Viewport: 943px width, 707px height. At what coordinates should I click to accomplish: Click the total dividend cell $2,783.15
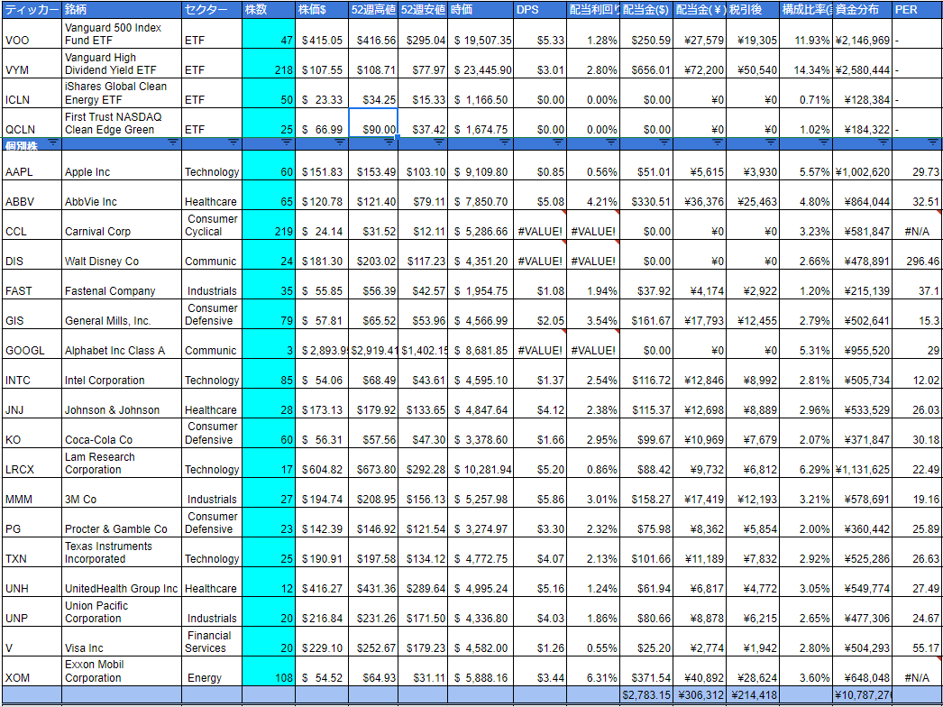(646, 694)
